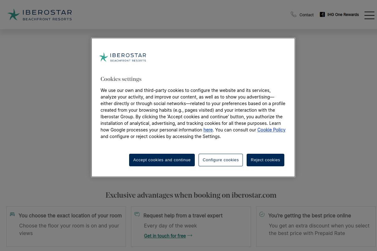
Task: Open the Configure cookies settings
Action: coord(221,160)
